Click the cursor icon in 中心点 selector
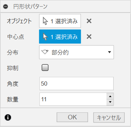The width and height of the screenshot is (131, 127). tap(45, 37)
